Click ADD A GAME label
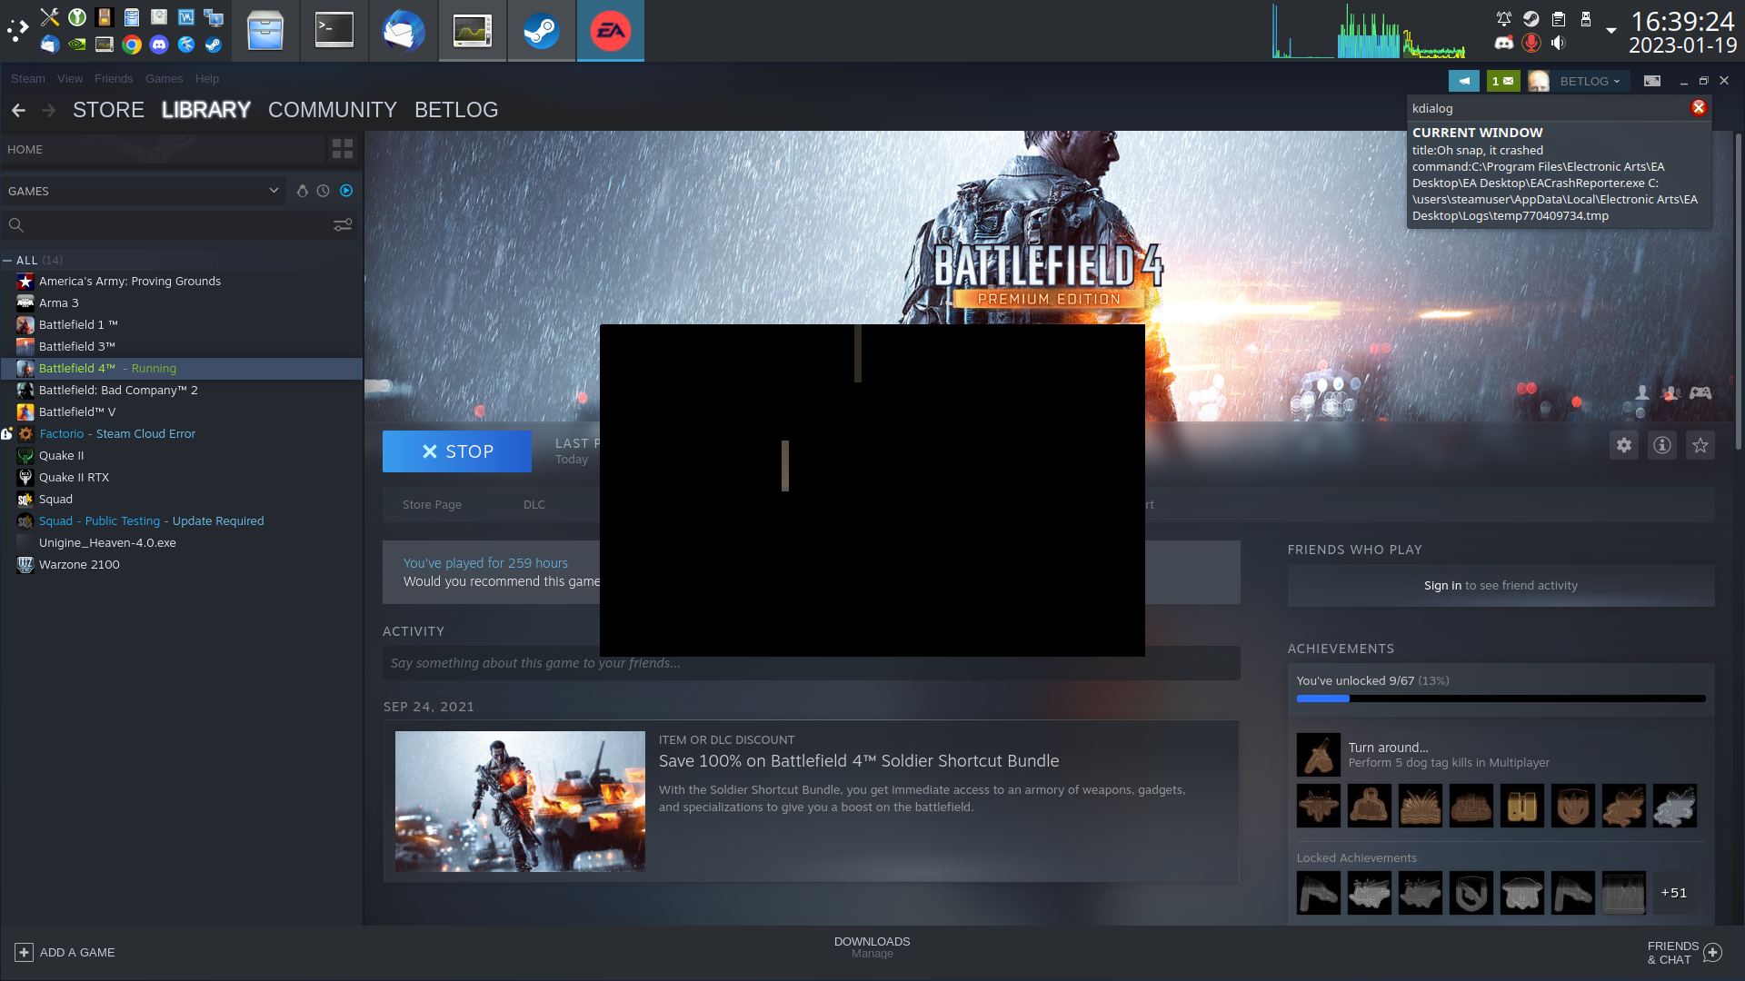 77,953
